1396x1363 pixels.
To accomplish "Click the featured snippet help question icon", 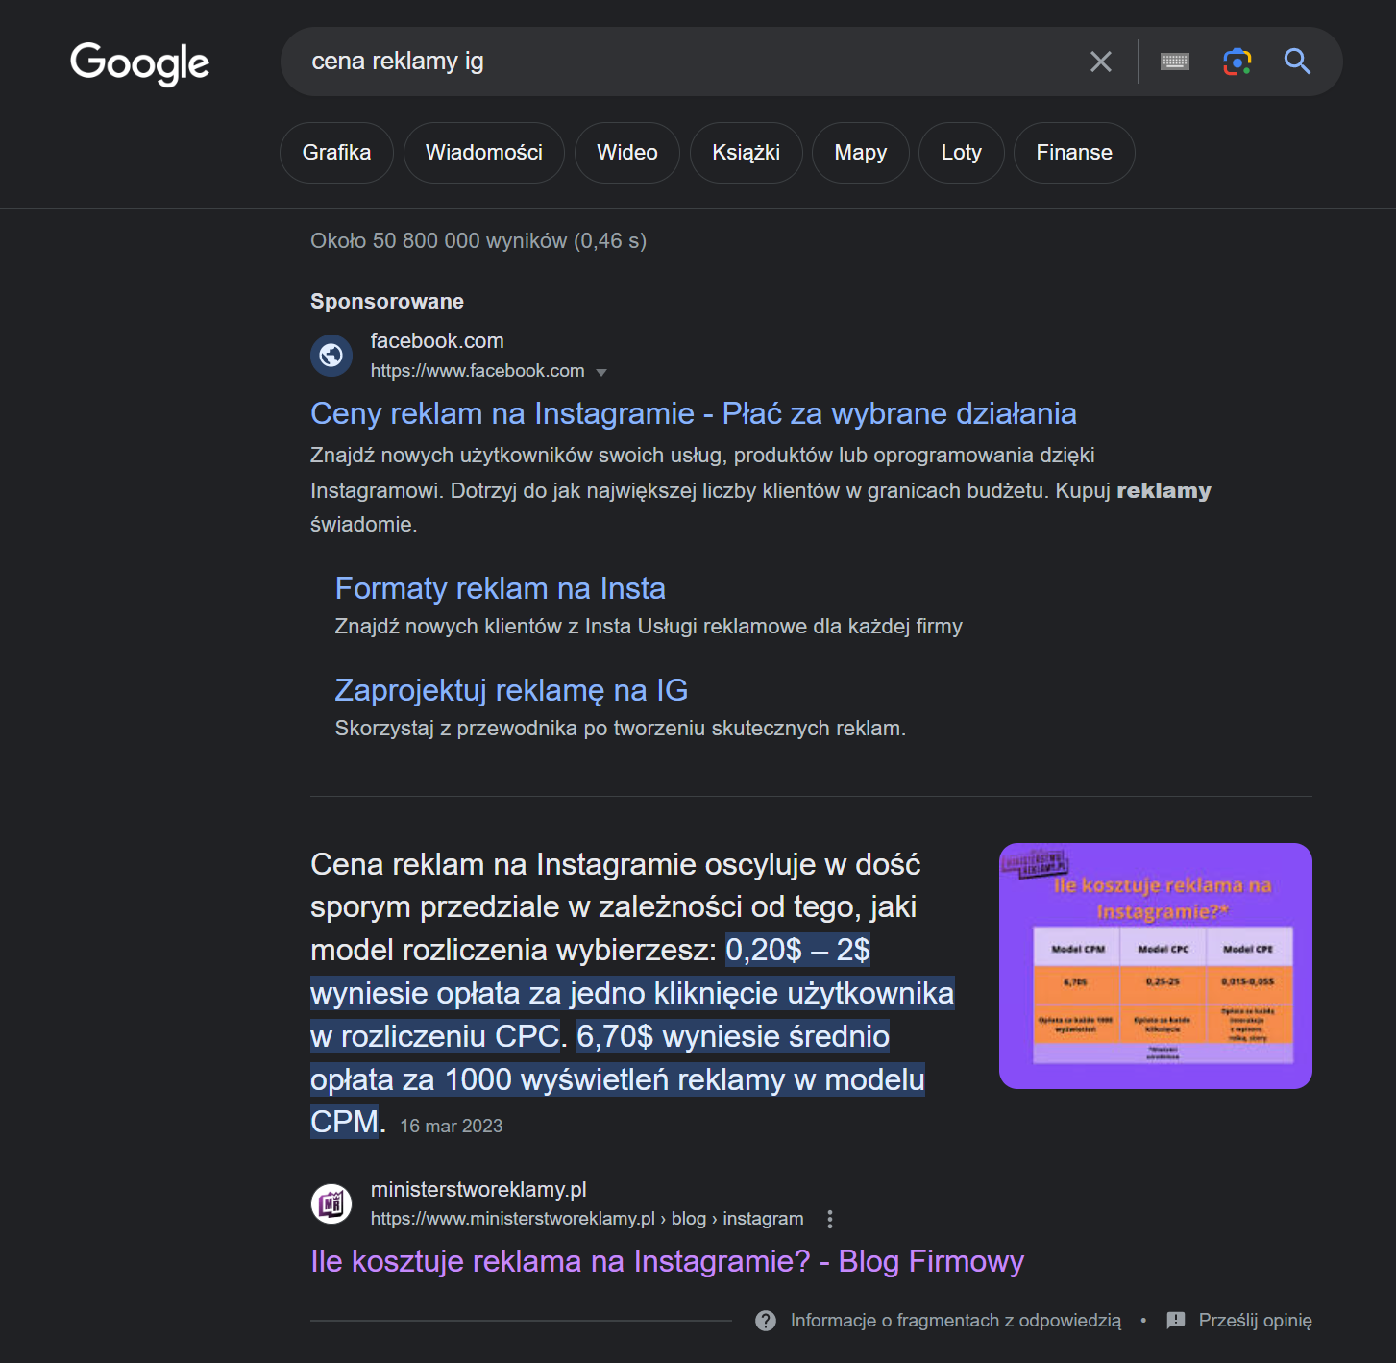I will [x=766, y=1321].
